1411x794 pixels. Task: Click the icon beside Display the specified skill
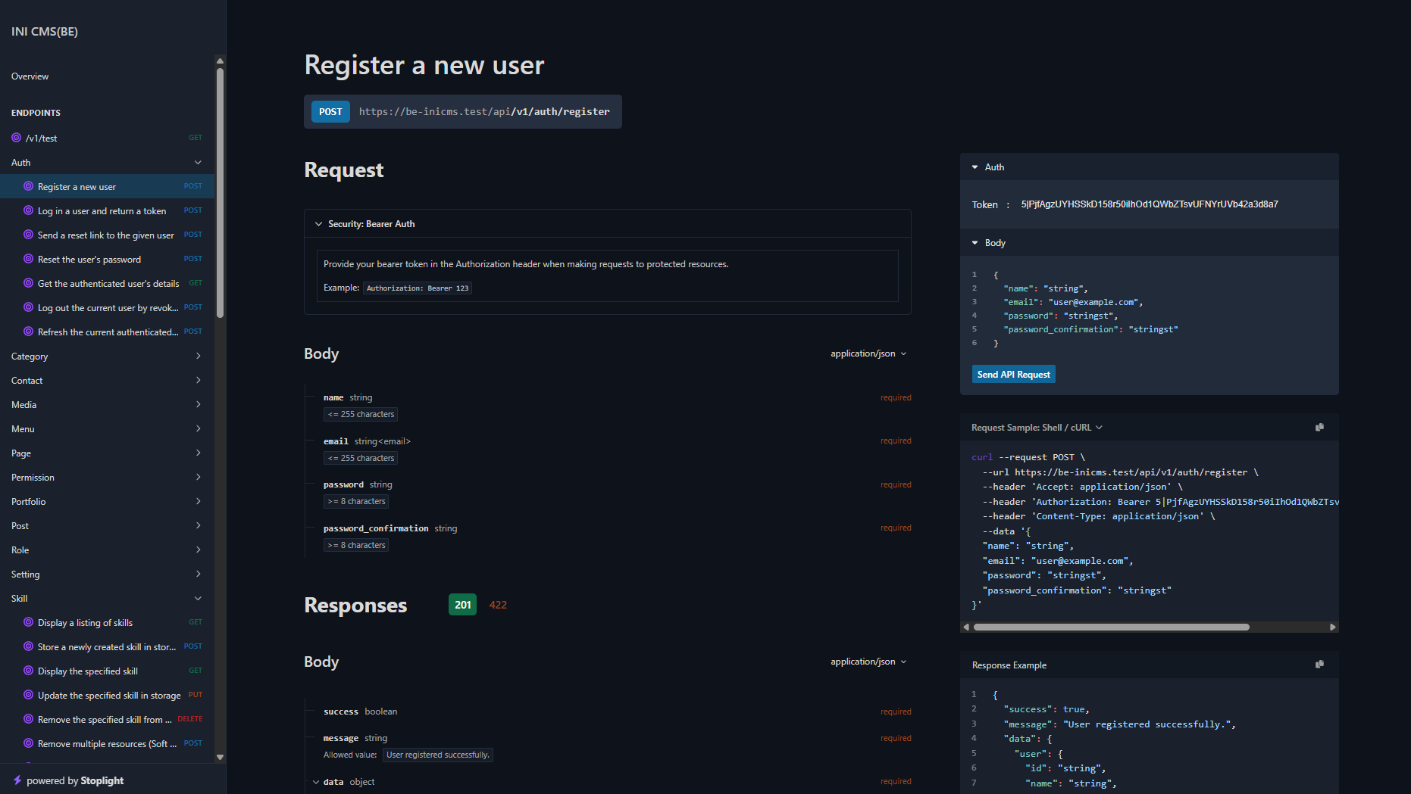pos(28,671)
